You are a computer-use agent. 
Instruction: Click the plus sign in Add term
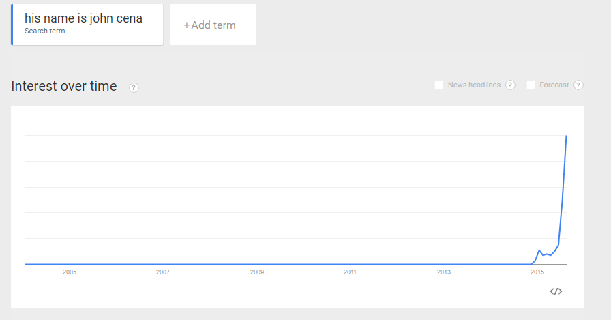(187, 25)
